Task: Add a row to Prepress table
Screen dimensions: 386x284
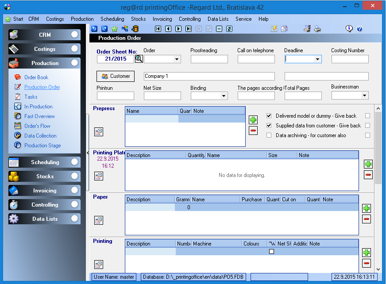Action: (253, 120)
